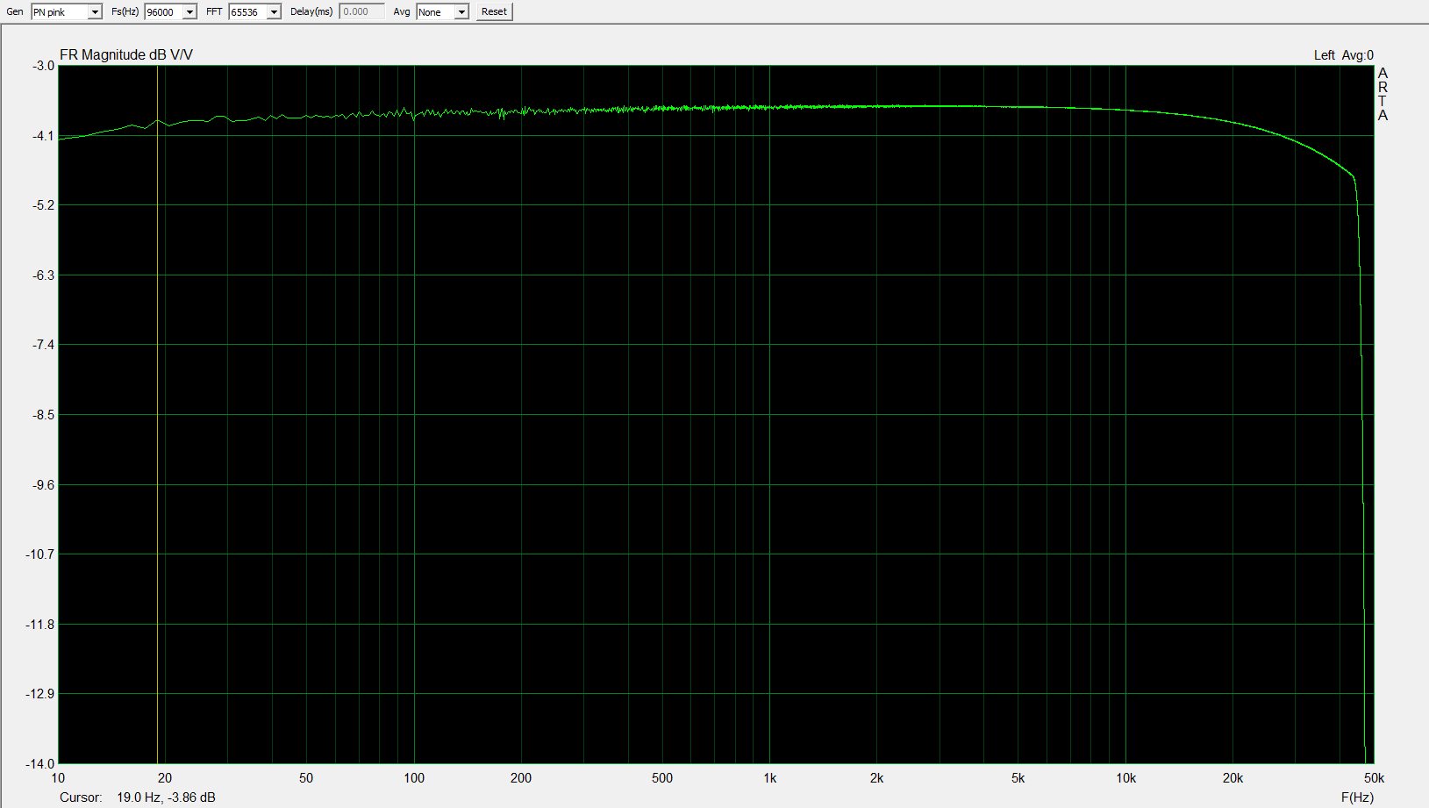Viewport: 1429px width, 808px height.
Task: Click the '-7.4' y-axis label
Action: [x=44, y=345]
